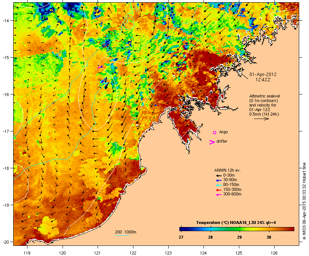309x256 pixels.
Task: Click the latitude label -17
Action: [5, 131]
